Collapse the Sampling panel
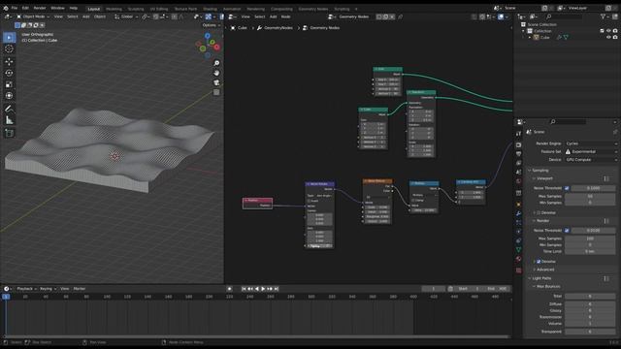 (539, 171)
